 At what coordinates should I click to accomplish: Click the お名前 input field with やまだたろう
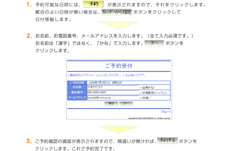click(x=113, y=87)
